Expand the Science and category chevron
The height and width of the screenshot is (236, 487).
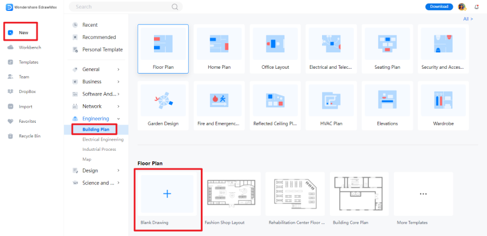tap(118, 183)
